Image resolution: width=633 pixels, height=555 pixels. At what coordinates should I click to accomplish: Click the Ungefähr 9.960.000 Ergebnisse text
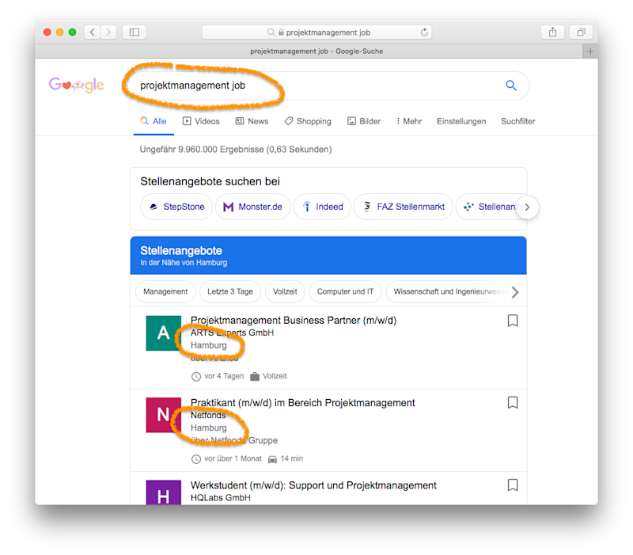click(236, 150)
